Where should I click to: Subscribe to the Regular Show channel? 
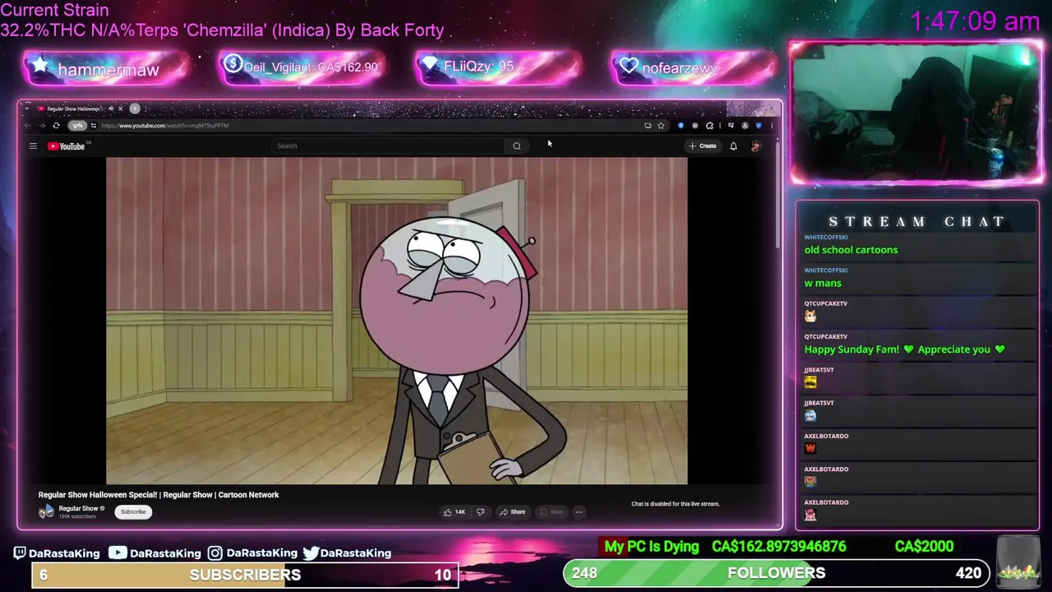(x=133, y=512)
